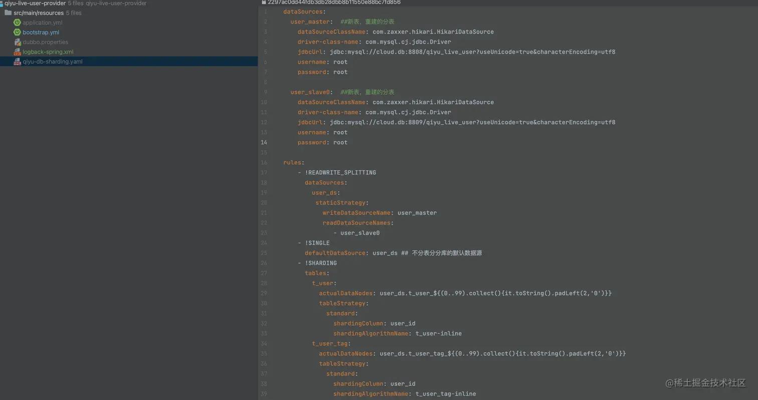Click the src/main/resources folder icon
758x400 pixels.
(x=8, y=13)
